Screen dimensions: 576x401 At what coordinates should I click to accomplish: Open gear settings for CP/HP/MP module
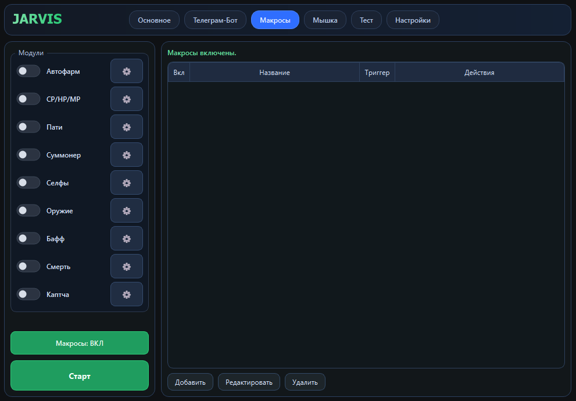point(127,99)
